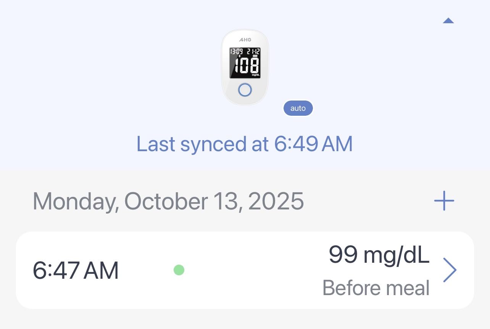The image size is (490, 329).
Task: Click the plus icon to add a reading
Action: (x=444, y=201)
